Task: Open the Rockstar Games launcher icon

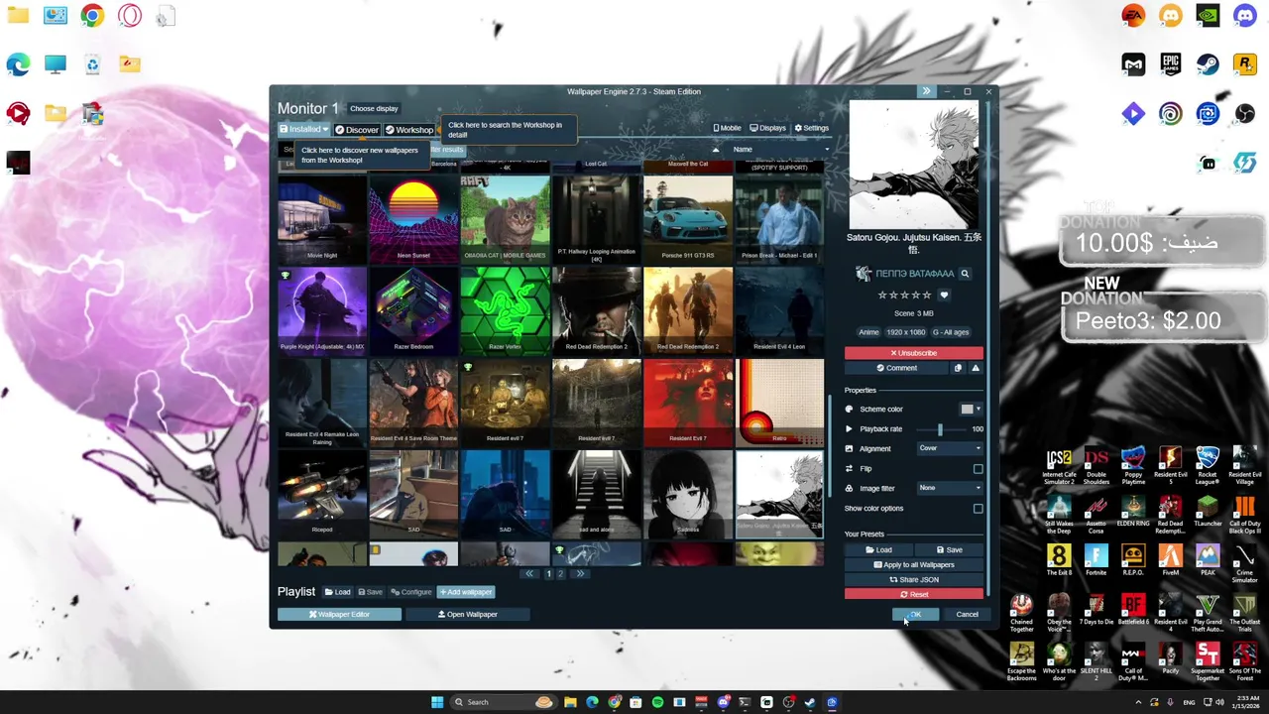Action: (1244, 64)
